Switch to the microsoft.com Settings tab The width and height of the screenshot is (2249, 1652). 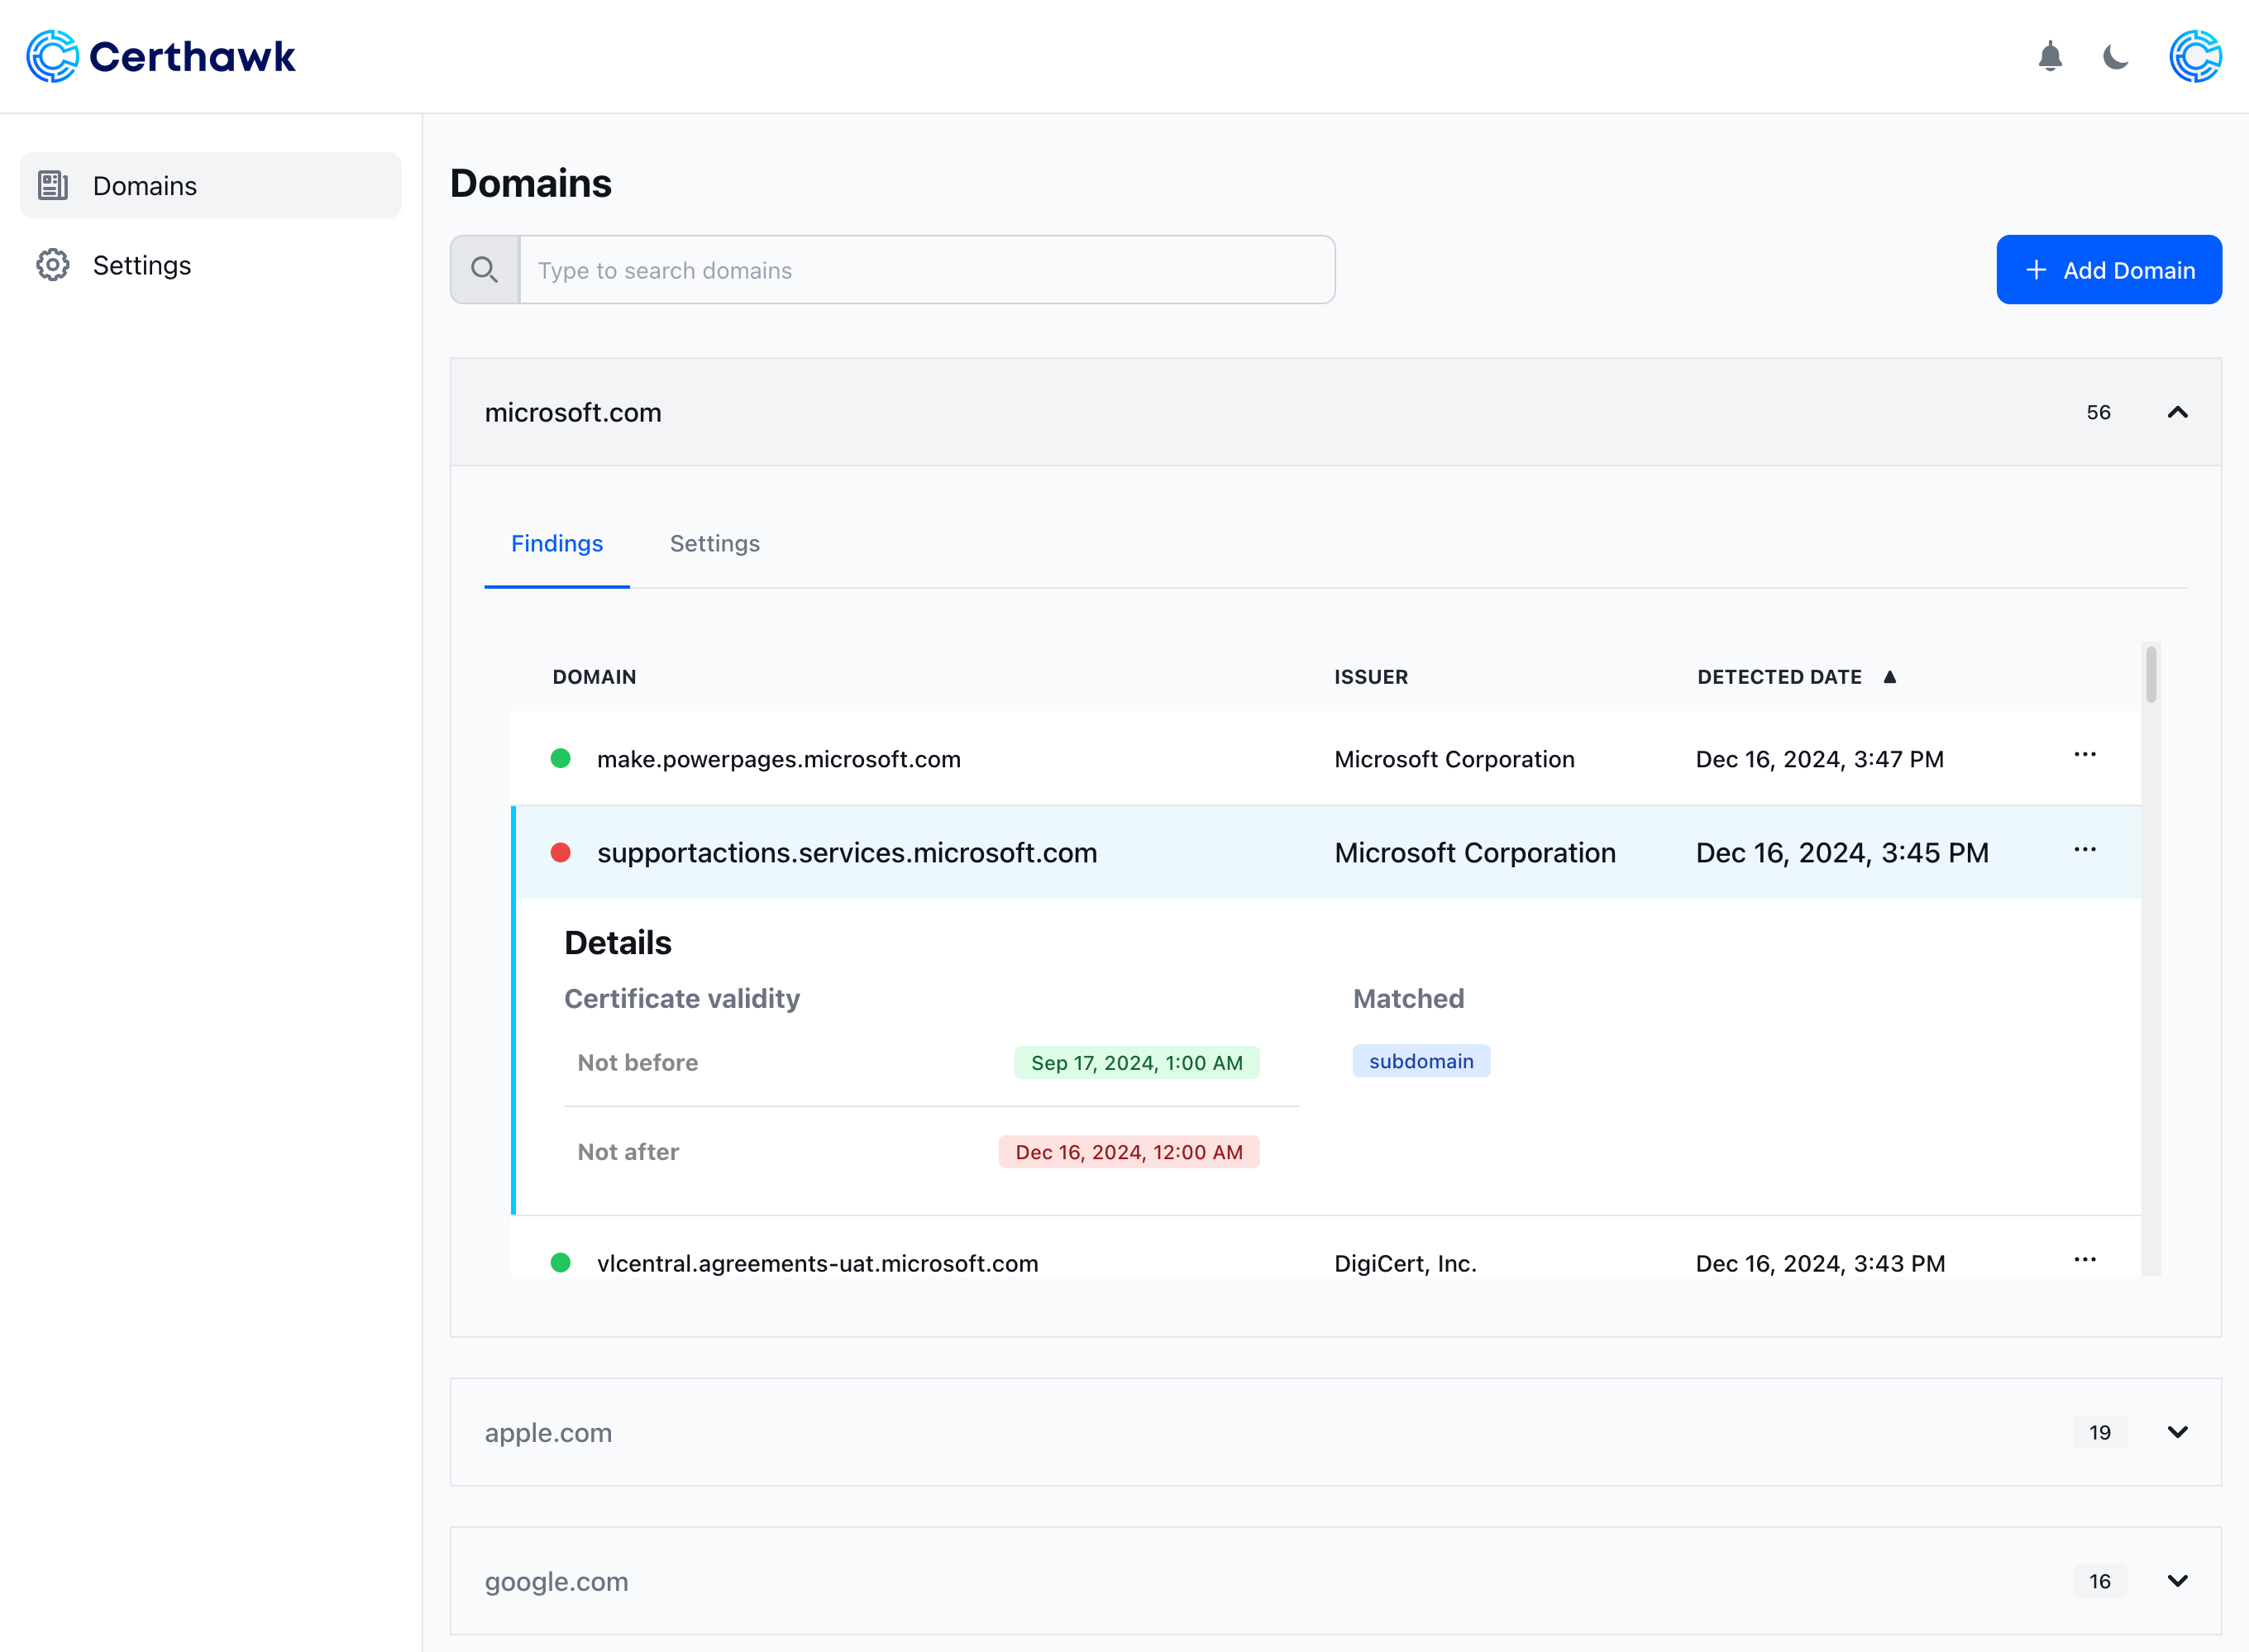pyautogui.click(x=714, y=544)
